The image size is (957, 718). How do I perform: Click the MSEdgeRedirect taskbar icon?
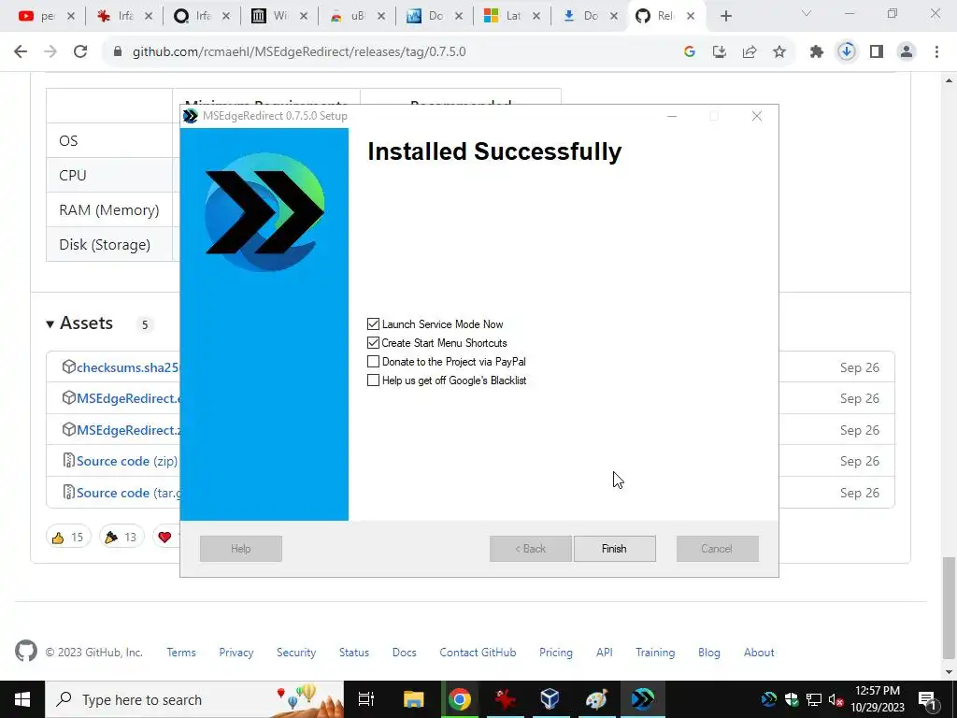pyautogui.click(x=643, y=699)
